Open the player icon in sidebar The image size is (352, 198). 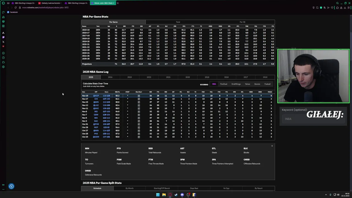coord(3,53)
